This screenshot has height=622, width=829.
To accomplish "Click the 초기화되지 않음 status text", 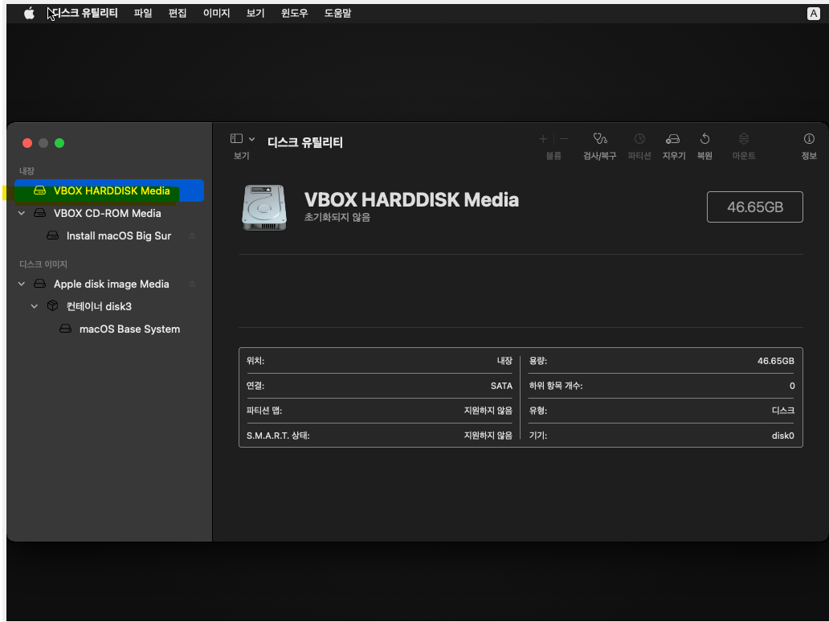I will coord(337,218).
